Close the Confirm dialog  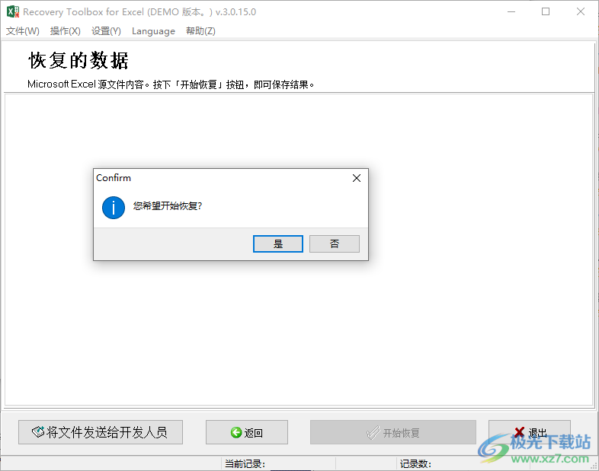coord(357,178)
